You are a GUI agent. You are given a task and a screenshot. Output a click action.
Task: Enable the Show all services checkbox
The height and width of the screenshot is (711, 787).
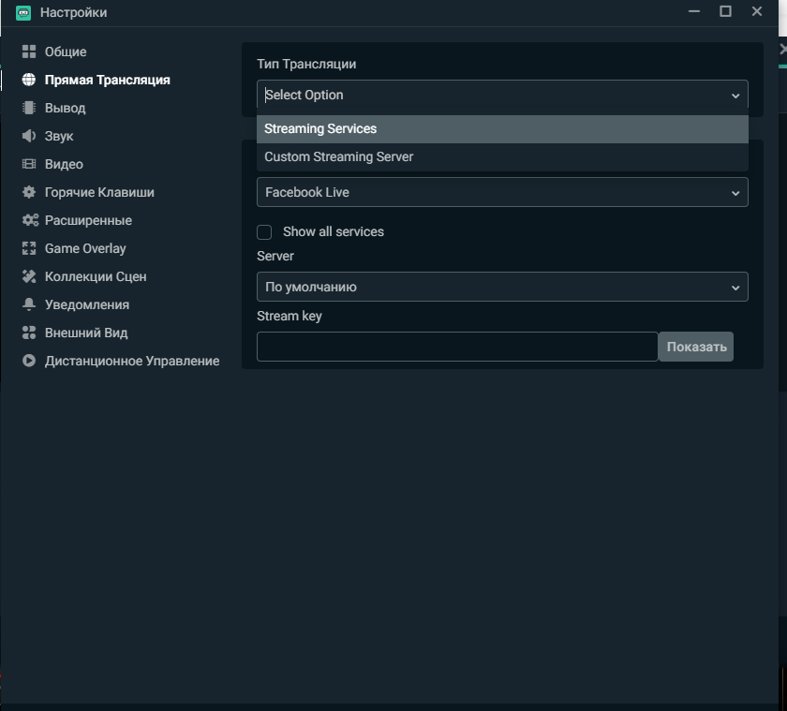coord(264,231)
